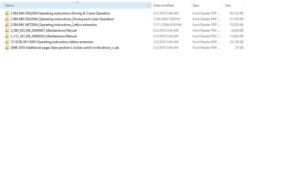Image resolution: width=293 pixels, height=194 pixels.
Task: Click the date '3/2/2019 3:46 AM'
Action: [166, 13]
